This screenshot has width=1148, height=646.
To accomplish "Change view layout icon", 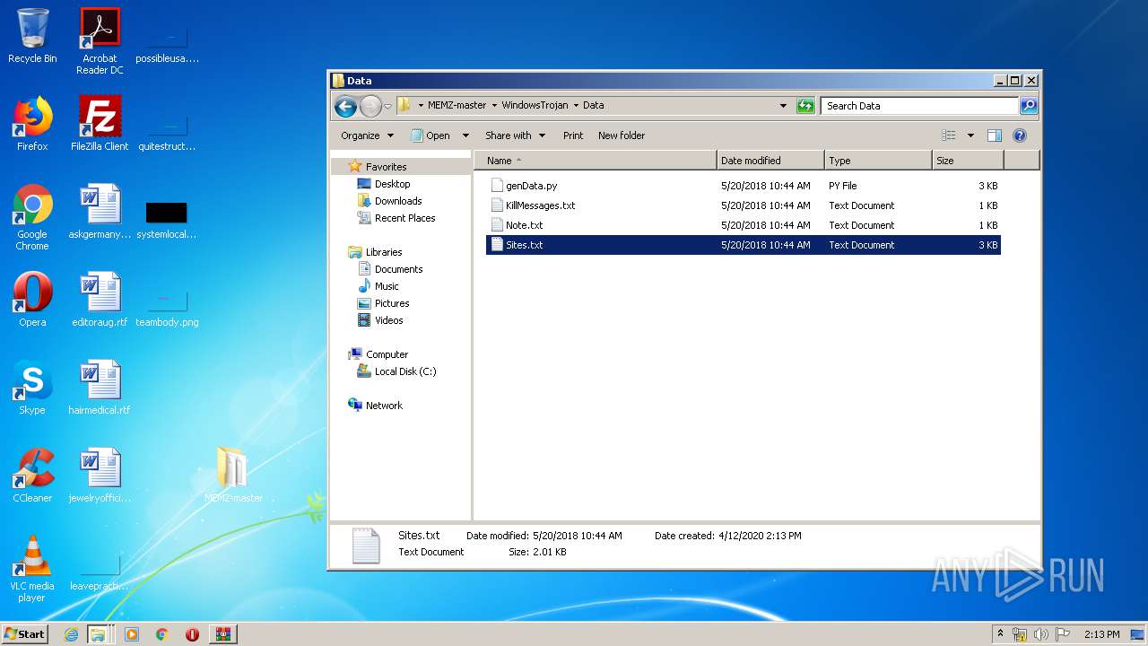I will (x=949, y=135).
